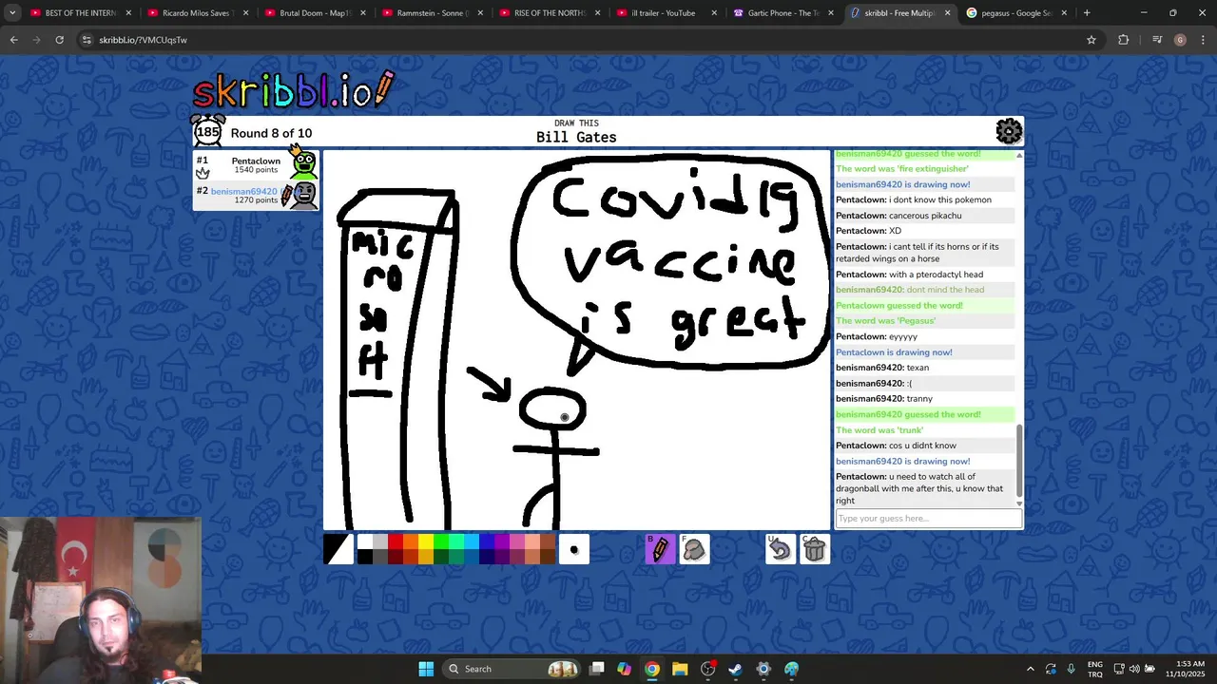Image resolution: width=1217 pixels, height=684 pixels.
Task: Click the current color preview box
Action: [x=338, y=549]
